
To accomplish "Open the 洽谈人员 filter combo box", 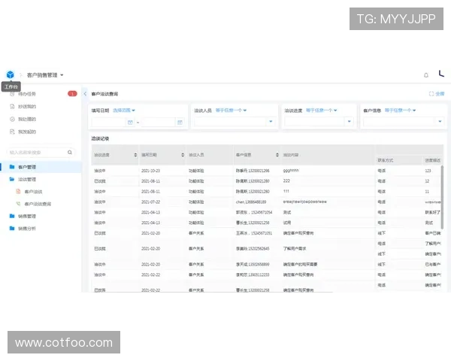I will (232, 122).
